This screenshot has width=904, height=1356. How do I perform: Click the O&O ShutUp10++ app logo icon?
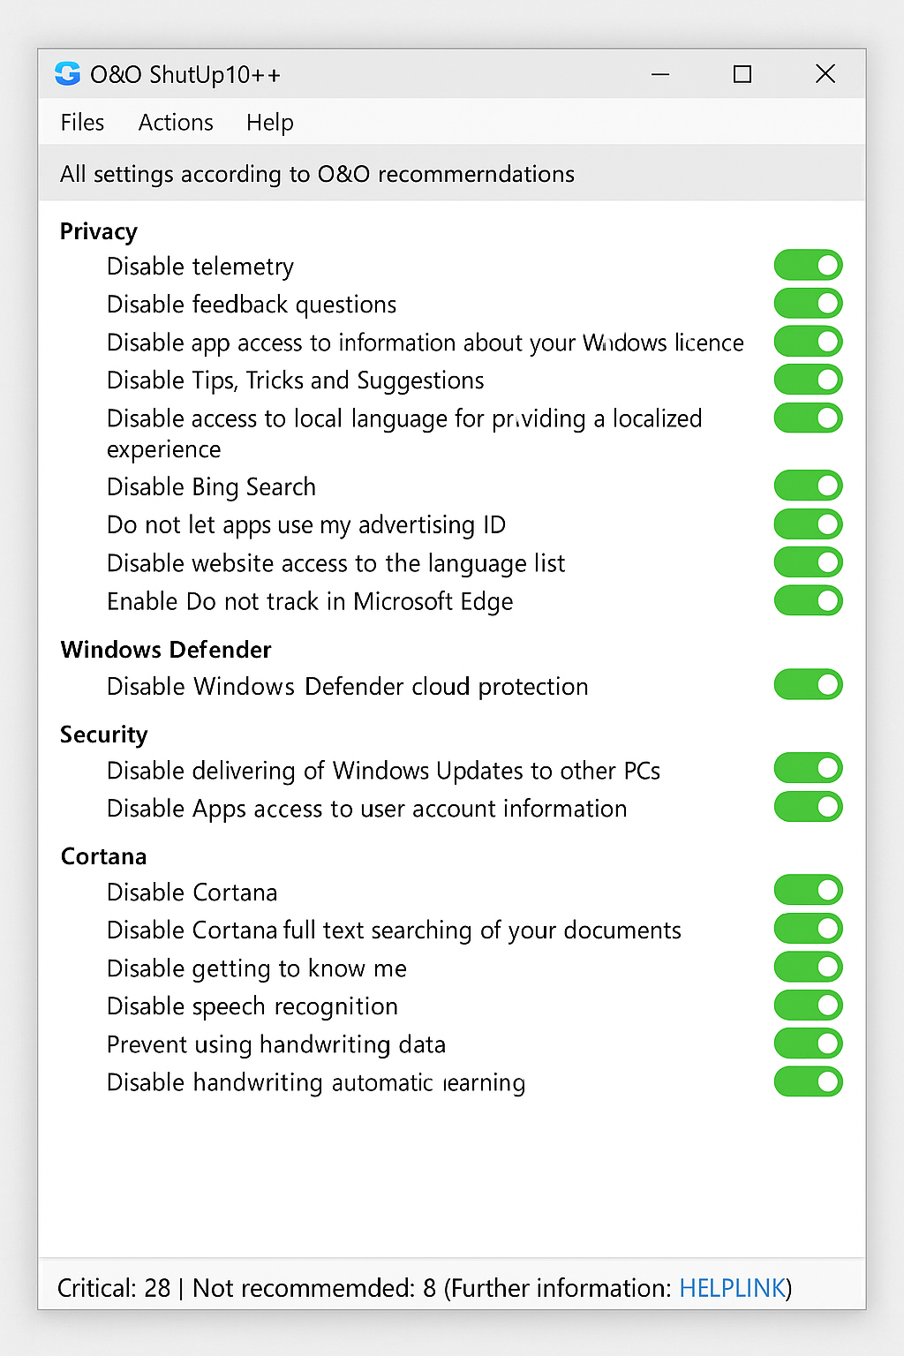67,74
